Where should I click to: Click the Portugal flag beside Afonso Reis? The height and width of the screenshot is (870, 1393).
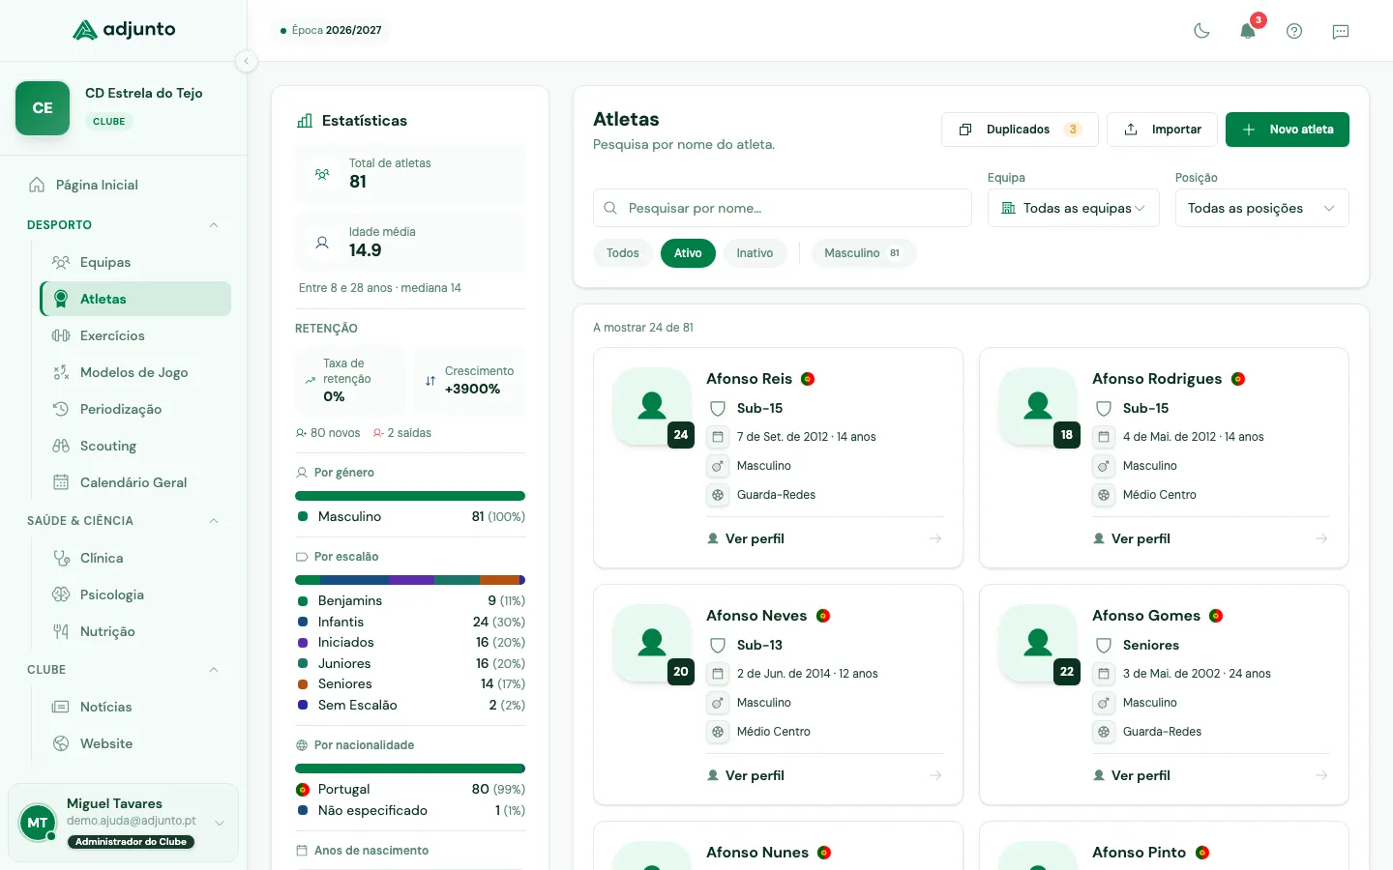(x=808, y=379)
